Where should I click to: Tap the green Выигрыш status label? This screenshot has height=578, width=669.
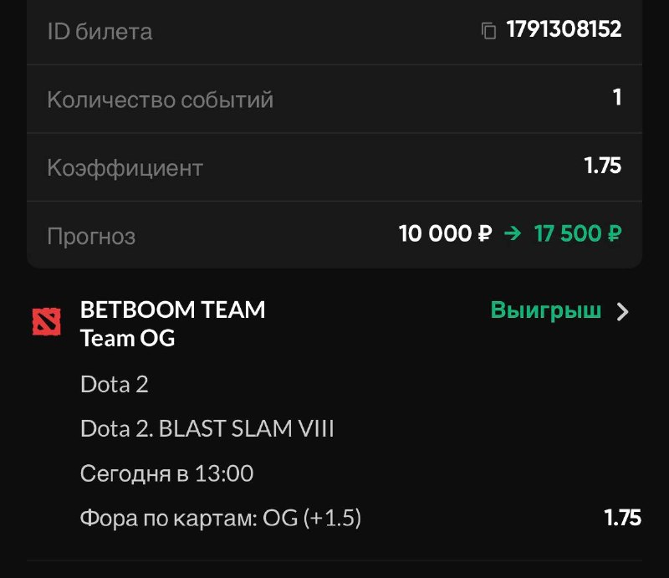pos(546,310)
